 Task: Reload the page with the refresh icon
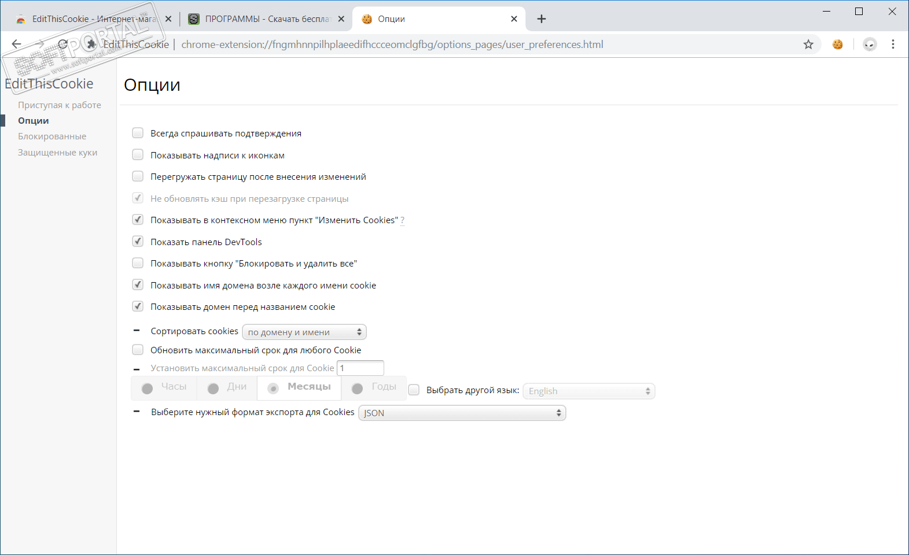(x=63, y=44)
